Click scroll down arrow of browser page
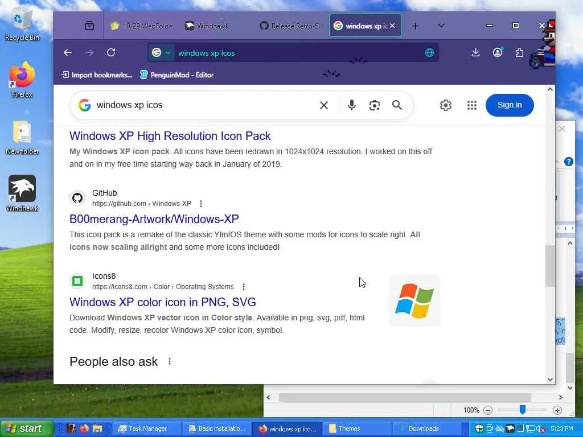Screen dimensions: 583x437 (551, 380)
